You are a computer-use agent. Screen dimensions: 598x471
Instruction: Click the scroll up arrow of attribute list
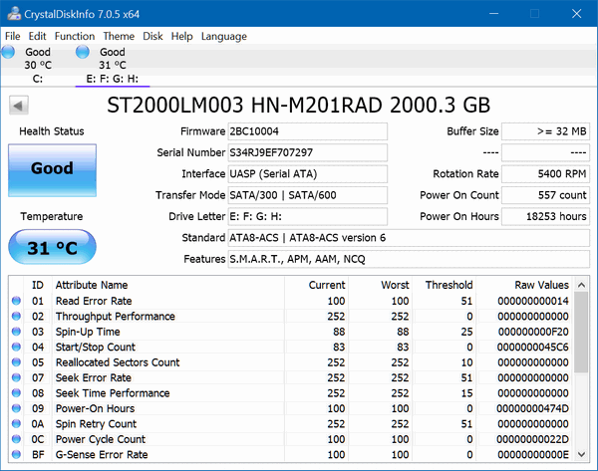581,285
